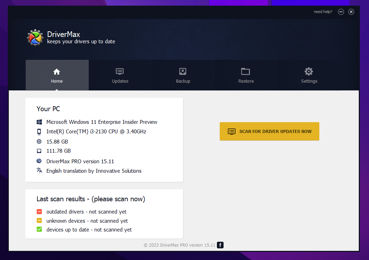Click the 'need help?' link
The width and height of the screenshot is (369, 260).
point(323,12)
